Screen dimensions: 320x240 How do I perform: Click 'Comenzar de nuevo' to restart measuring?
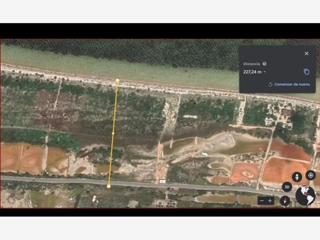(x=289, y=84)
